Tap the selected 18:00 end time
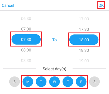 pos(84,40)
